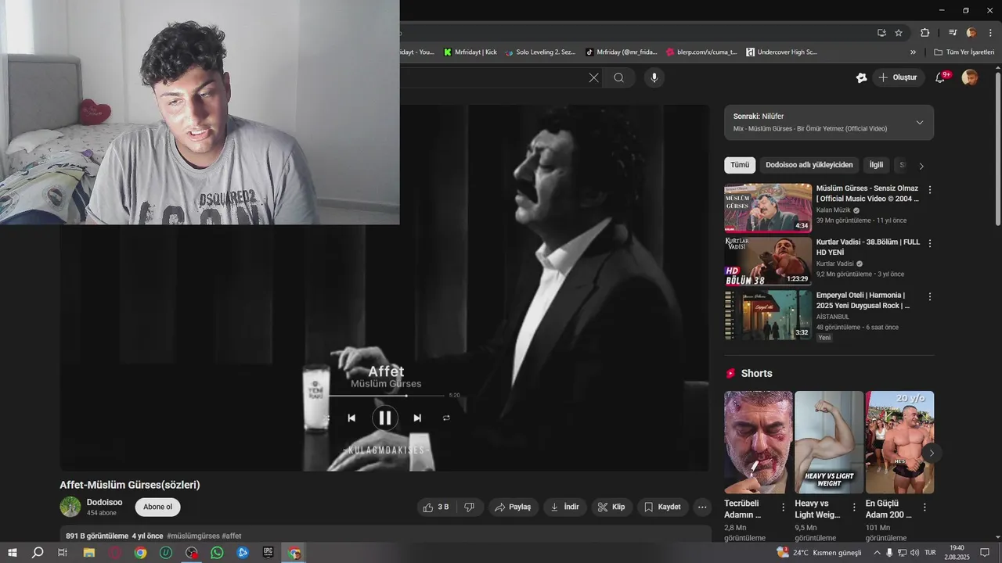This screenshot has height=563, width=1002.
Task: Share video using Paylaş button
Action: tap(513, 507)
